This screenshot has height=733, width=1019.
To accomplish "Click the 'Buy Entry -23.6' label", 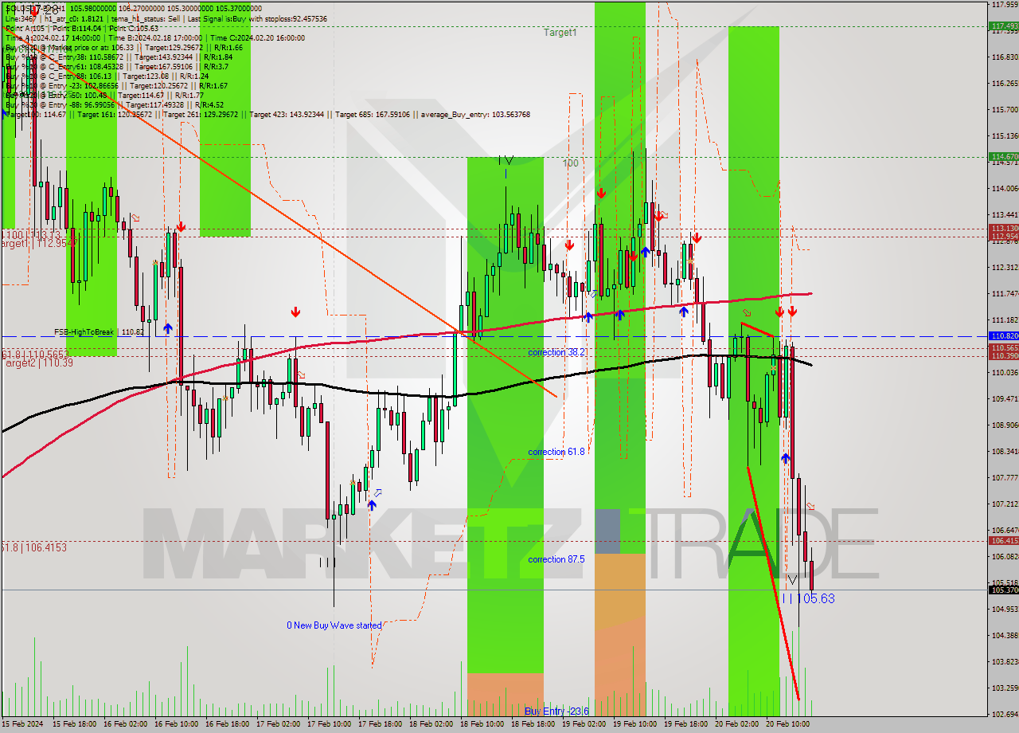I will (556, 711).
